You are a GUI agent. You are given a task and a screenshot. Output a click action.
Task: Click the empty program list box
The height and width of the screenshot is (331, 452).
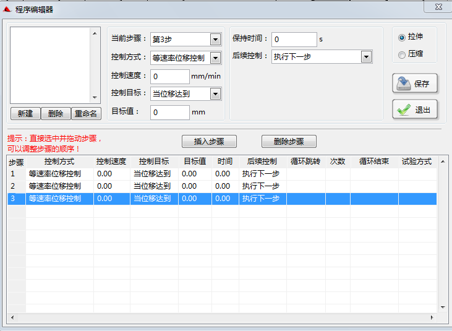tap(50, 65)
